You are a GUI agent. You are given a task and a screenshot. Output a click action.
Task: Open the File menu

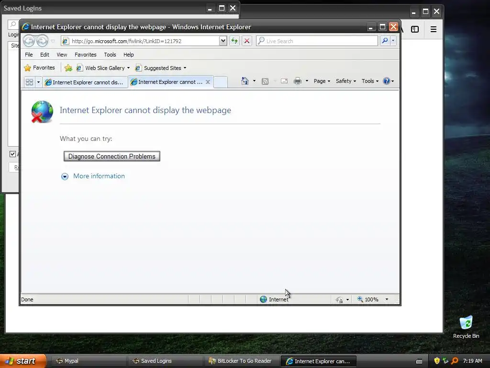29,55
